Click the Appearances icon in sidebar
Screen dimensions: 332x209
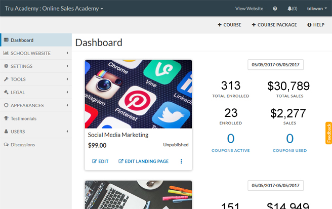[6, 105]
